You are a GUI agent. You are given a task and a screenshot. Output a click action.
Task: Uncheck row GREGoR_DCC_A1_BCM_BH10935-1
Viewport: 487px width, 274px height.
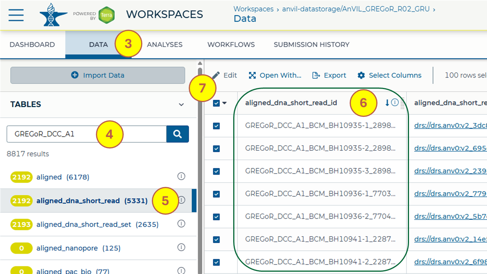pos(216,126)
